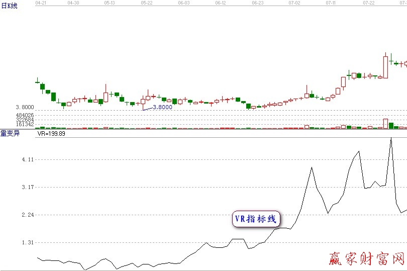The height and width of the screenshot is (271, 407).
Task: Click the blue 3.8000 low price annotation
Action: 162,107
